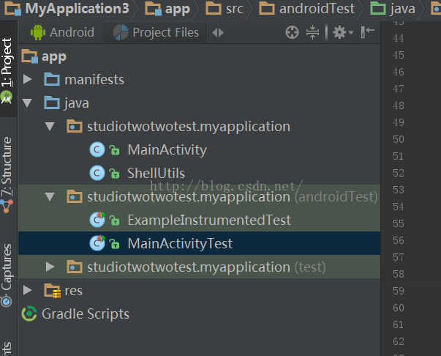Click the MainActivity class icon
Viewport: 441px width, 356px height.
tap(97, 150)
